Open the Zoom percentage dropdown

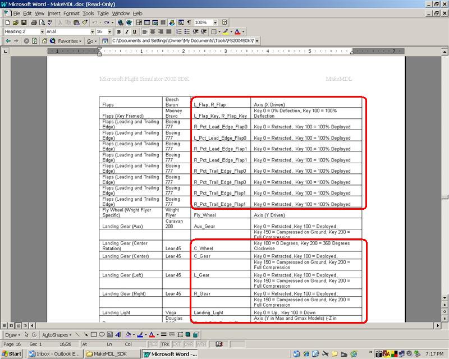point(215,22)
